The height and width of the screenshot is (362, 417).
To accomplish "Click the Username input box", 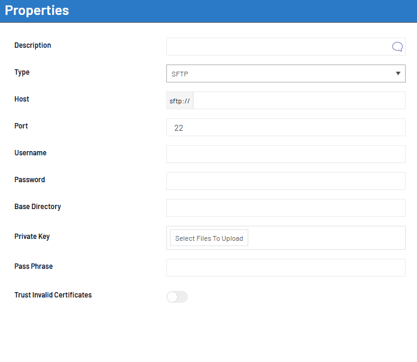I will [285, 154].
